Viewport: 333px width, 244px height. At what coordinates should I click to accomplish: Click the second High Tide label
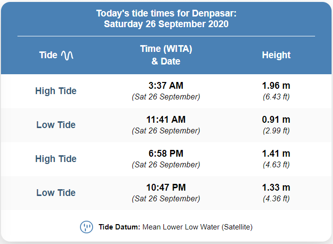point(56,159)
